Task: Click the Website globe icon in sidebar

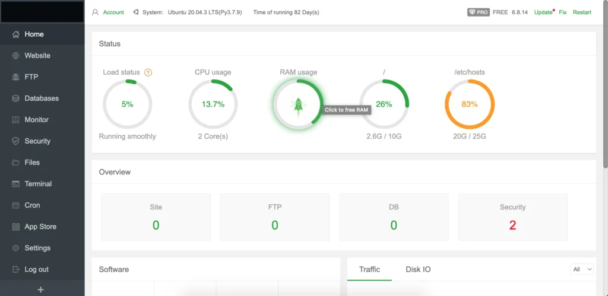Action: click(15, 55)
